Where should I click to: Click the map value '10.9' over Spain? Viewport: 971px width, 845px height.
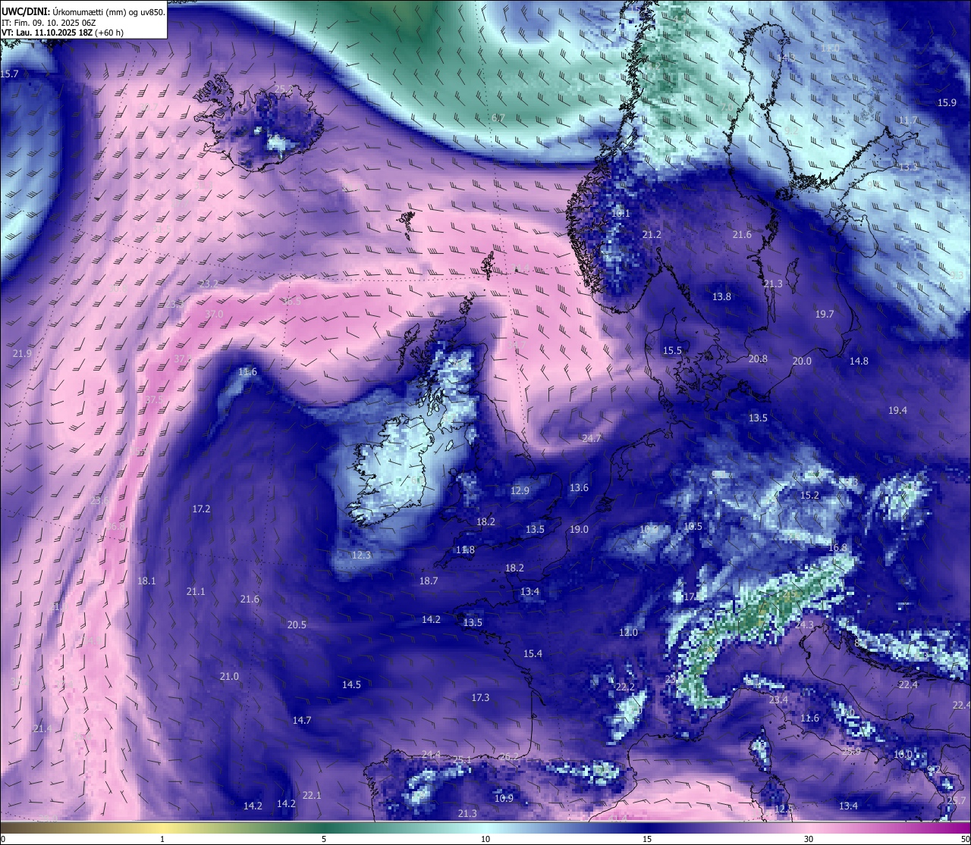[504, 799]
